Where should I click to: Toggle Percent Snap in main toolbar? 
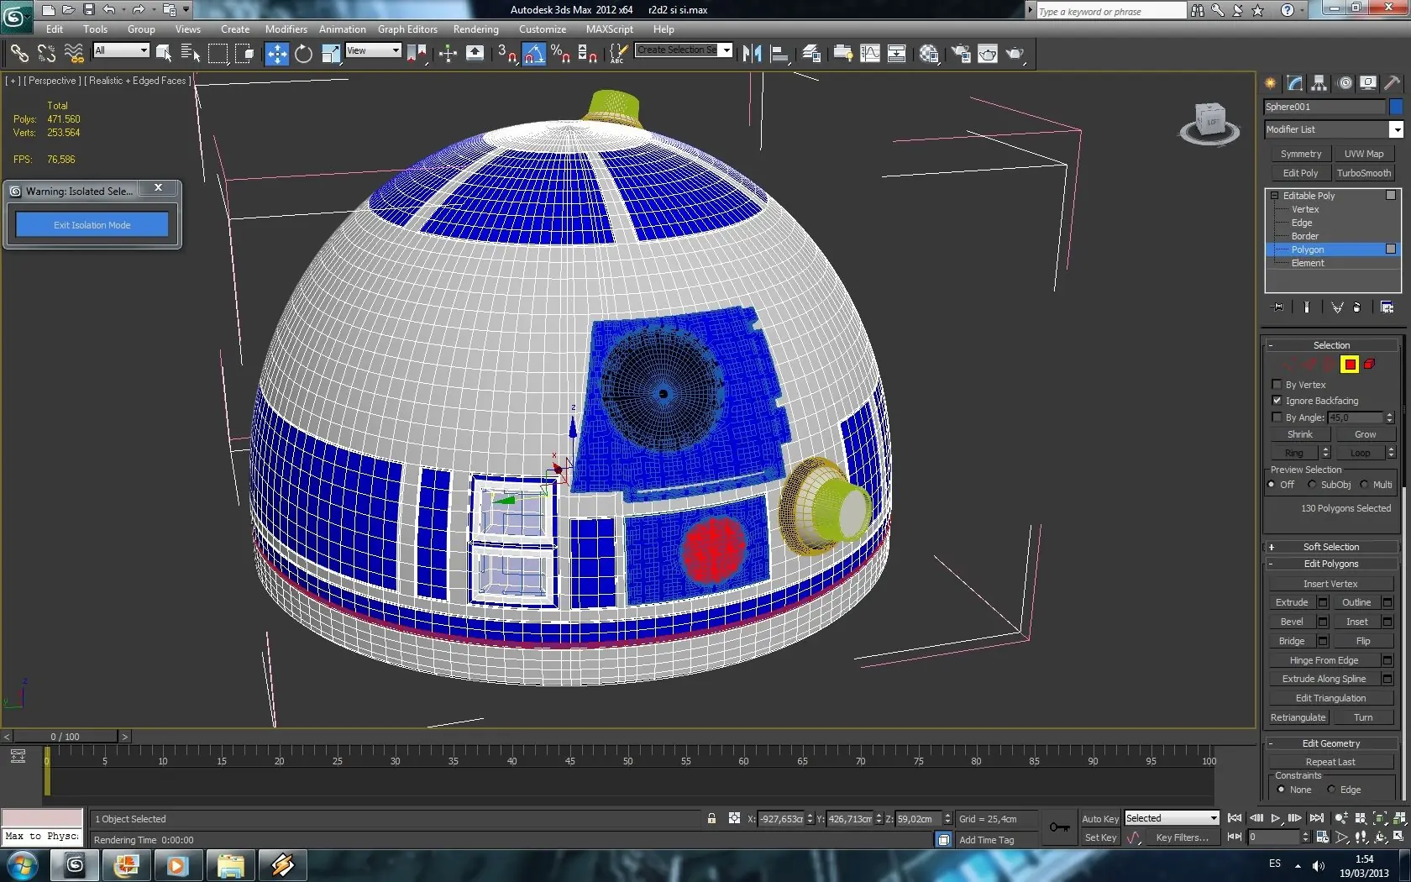tap(560, 54)
